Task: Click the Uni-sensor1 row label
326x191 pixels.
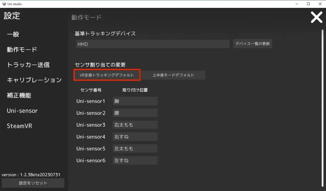Action: pyautogui.click(x=91, y=101)
